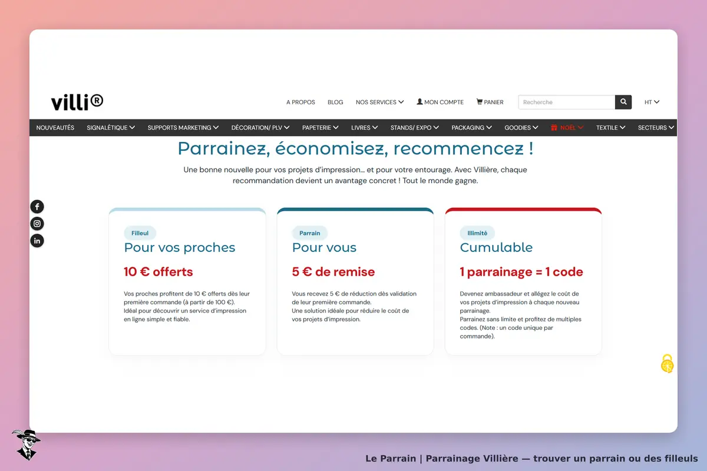
Task: Expand the Packaging menu
Action: point(472,128)
